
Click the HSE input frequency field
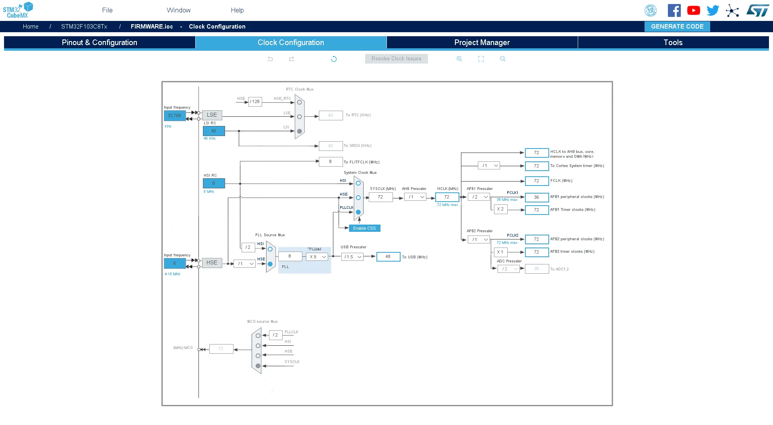coord(175,264)
